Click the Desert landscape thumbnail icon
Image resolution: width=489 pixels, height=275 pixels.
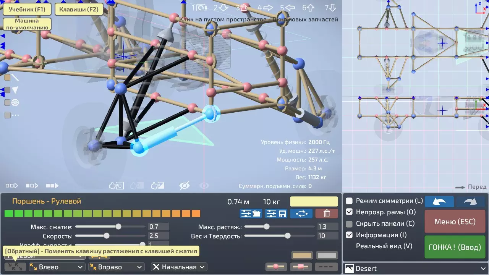[349, 269]
